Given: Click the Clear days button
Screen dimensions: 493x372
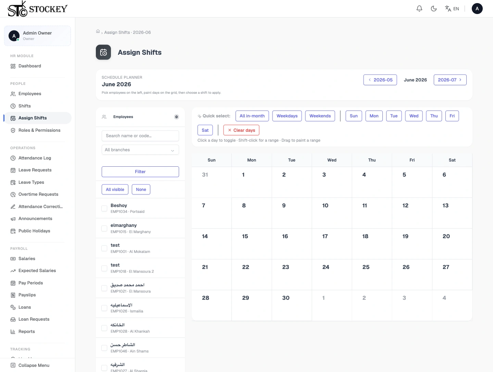Looking at the screenshot, I should pyautogui.click(x=241, y=130).
